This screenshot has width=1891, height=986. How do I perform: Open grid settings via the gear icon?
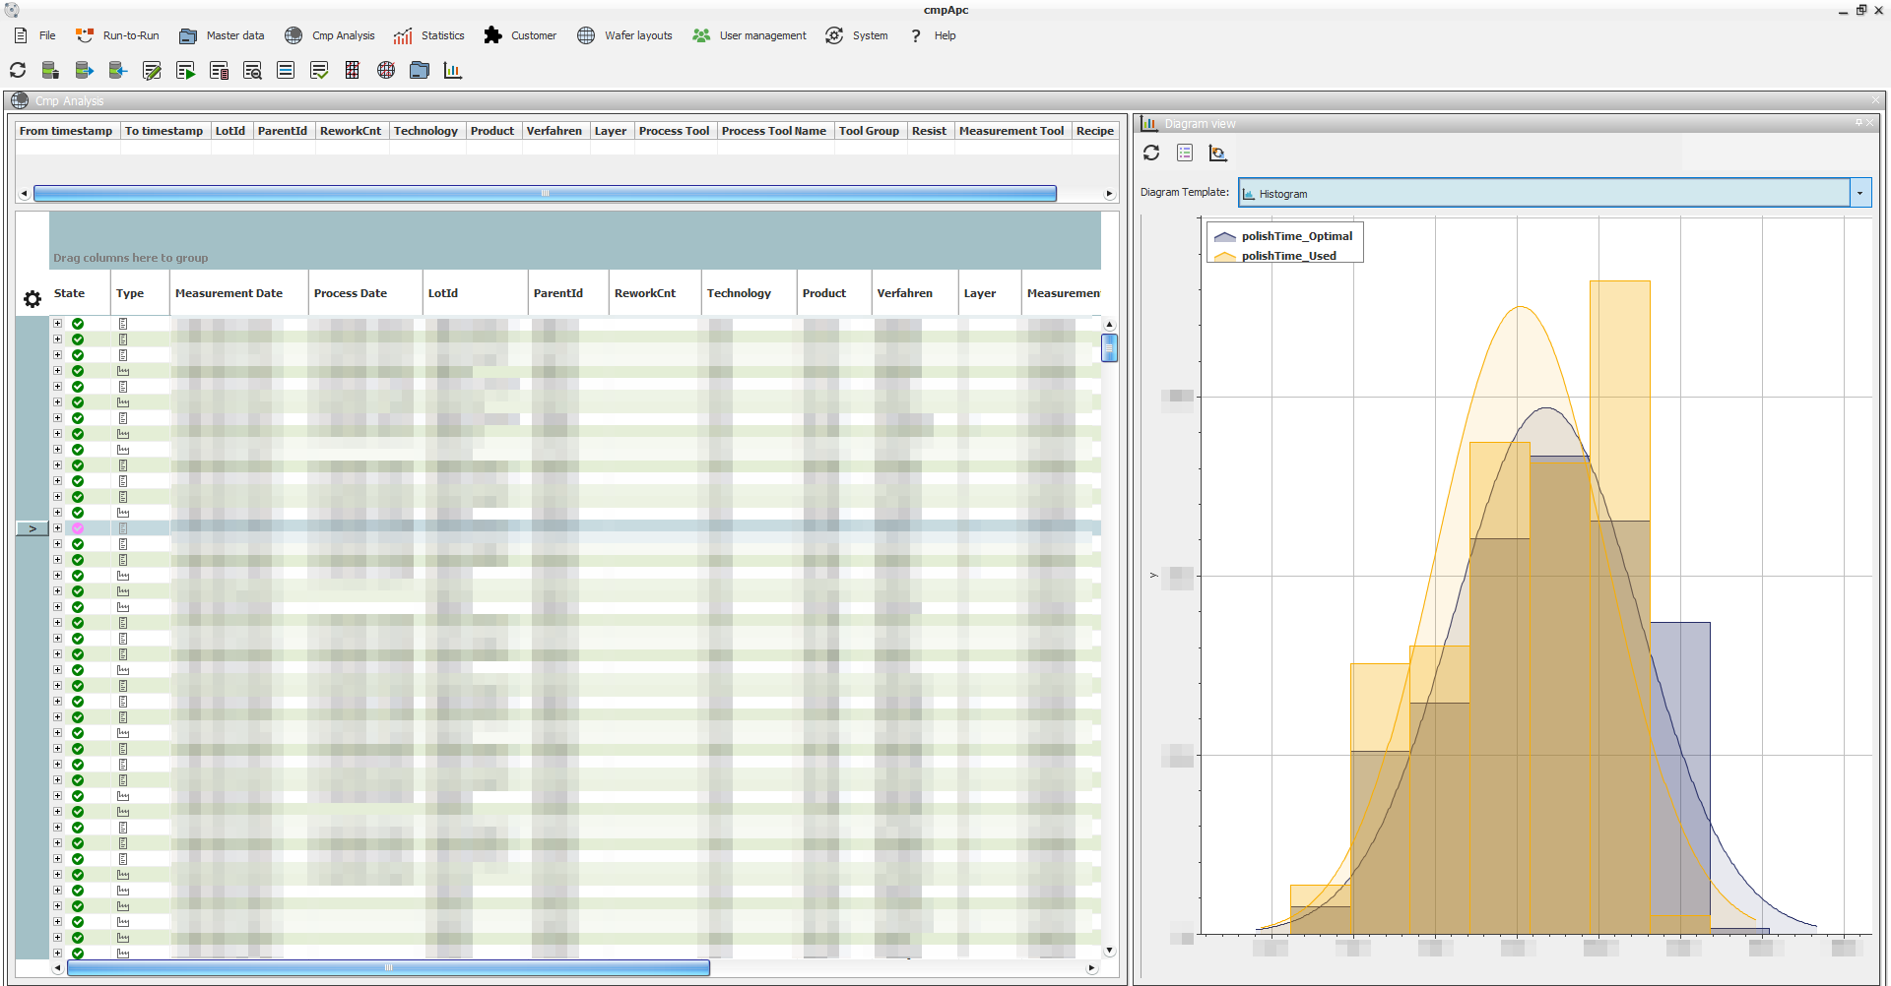point(33,299)
